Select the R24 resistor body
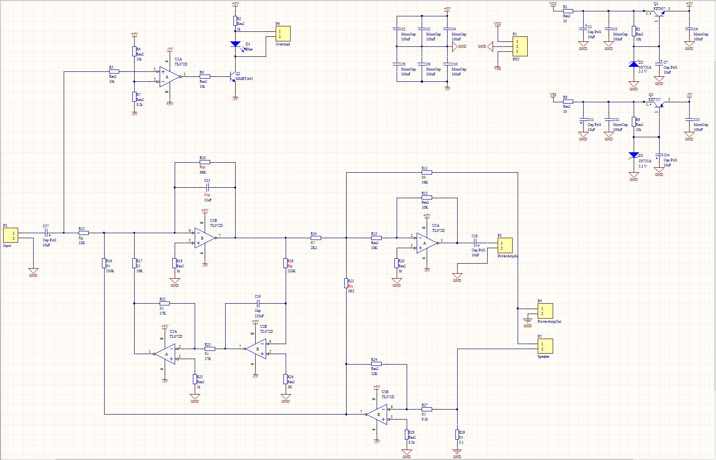The image size is (716, 460). coord(377,364)
